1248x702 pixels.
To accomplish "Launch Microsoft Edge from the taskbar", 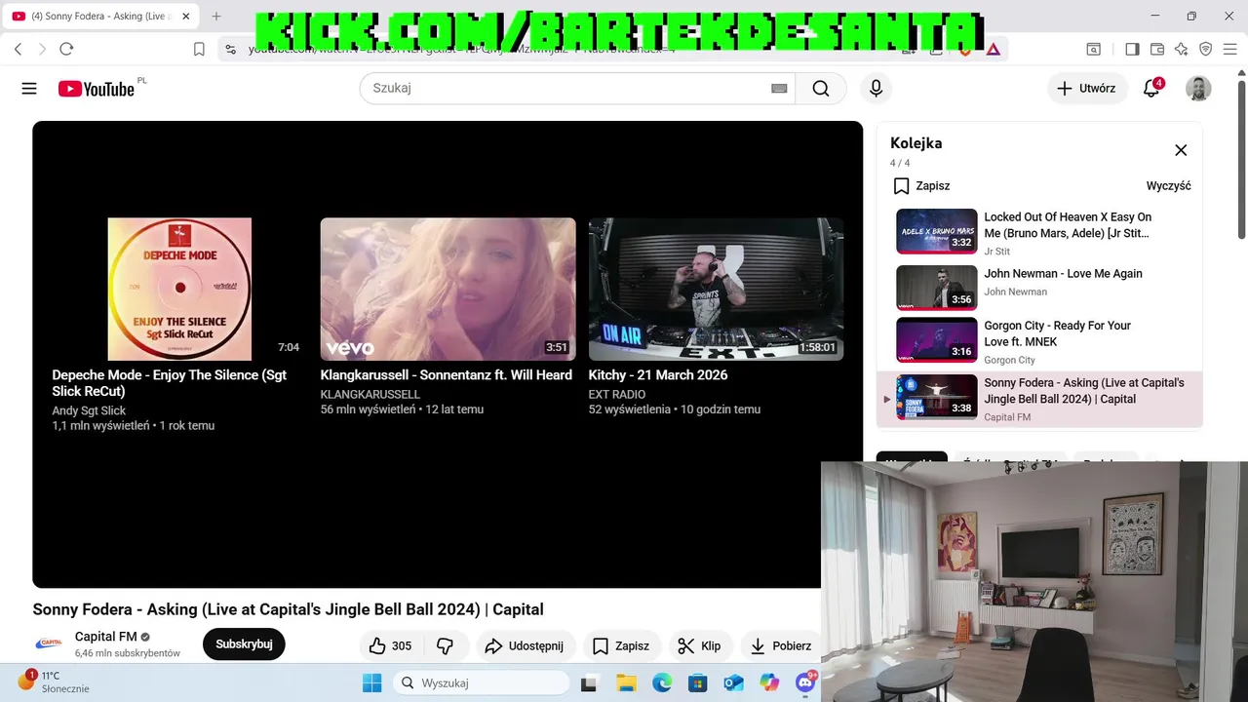I will coord(662,682).
